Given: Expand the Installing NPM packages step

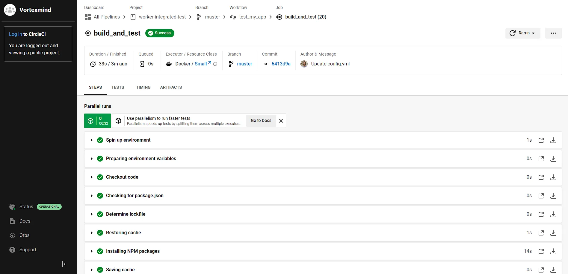Looking at the screenshot, I should (x=92, y=251).
